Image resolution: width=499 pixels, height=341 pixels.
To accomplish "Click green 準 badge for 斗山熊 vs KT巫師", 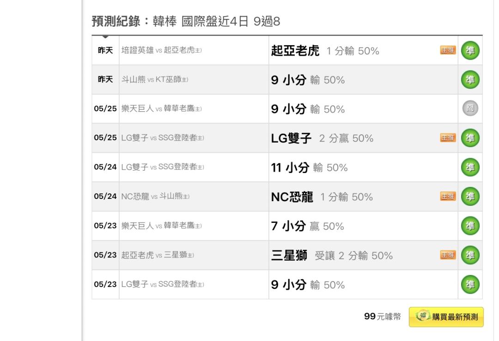I will click(x=470, y=79).
